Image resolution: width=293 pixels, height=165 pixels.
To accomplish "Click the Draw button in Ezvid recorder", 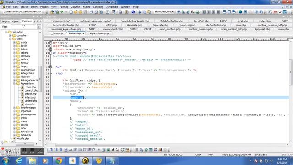I will click(40, 151).
